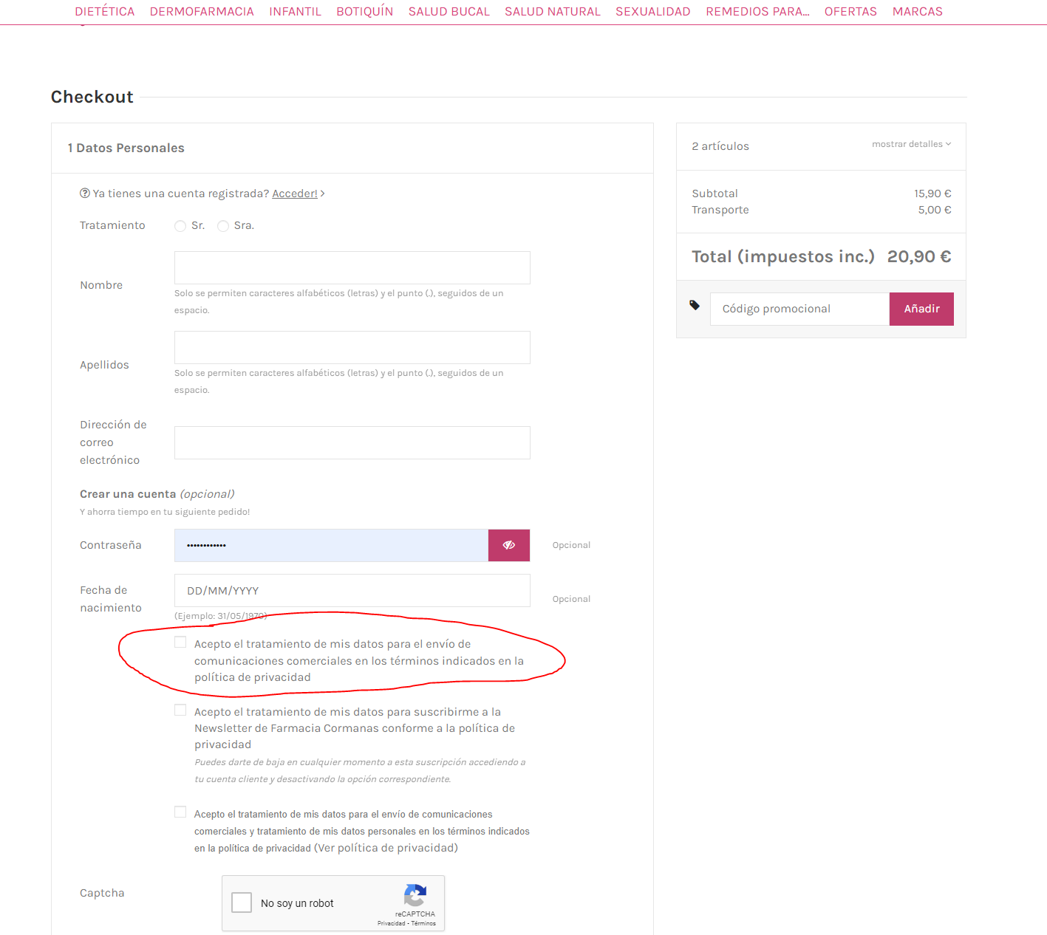Viewport: 1047px width, 935px height.
Task: Open Ver política de privacidad link
Action: pyautogui.click(x=388, y=848)
